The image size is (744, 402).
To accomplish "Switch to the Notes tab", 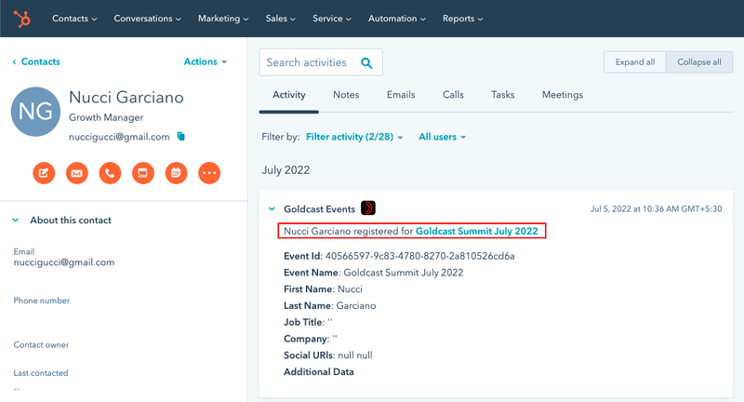I will 346,95.
